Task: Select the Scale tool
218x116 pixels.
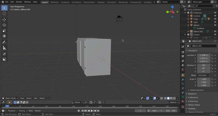Action: [x=4, y=31]
